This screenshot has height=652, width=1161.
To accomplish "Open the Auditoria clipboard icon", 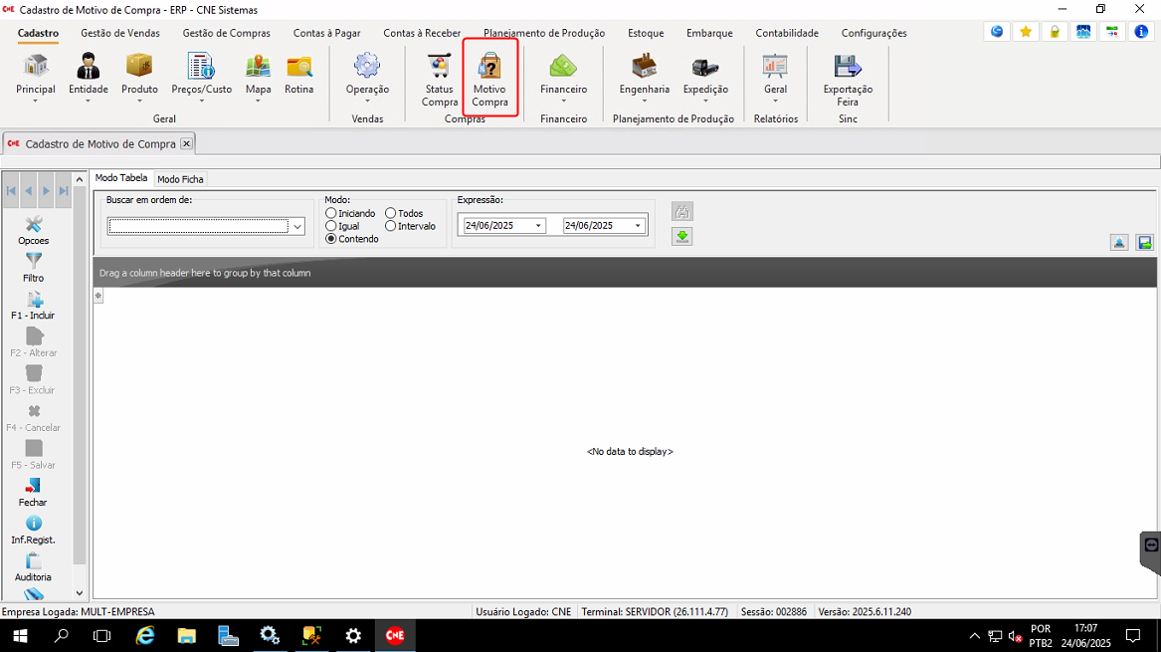I will coord(33,566).
